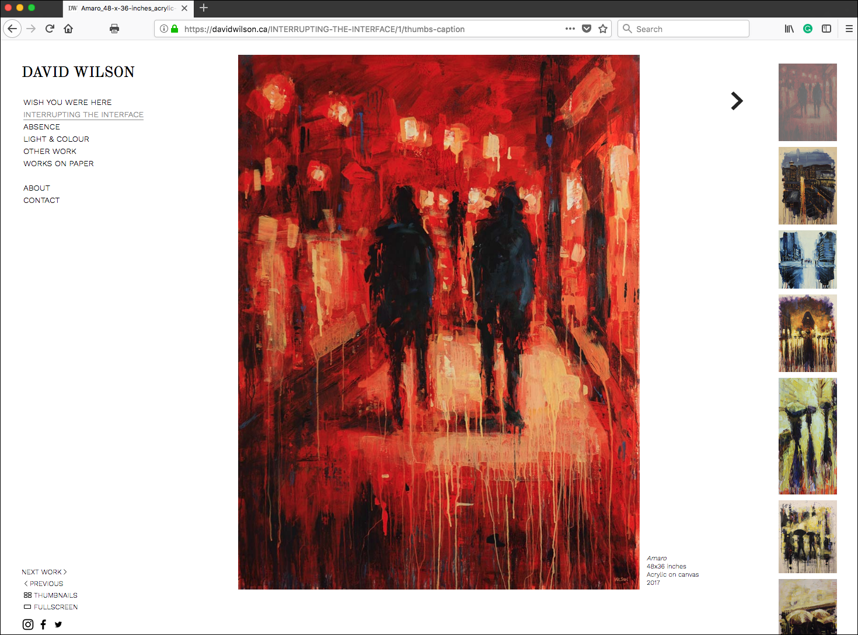
Task: Open the page actions ellipsis menu
Action: [x=570, y=28]
